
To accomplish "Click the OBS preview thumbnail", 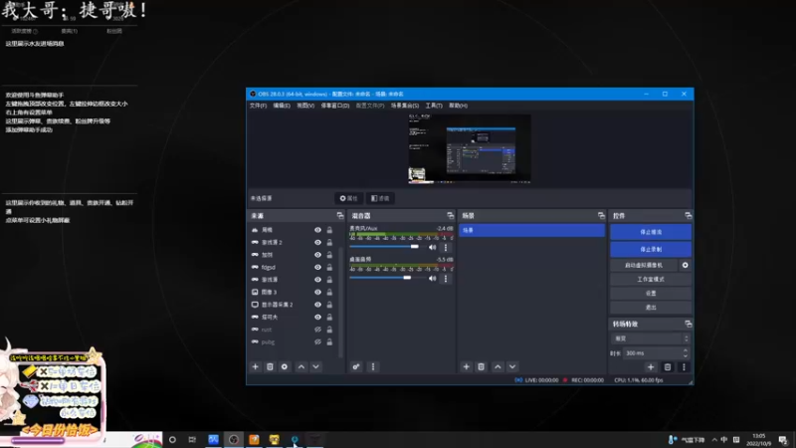I will click(x=470, y=148).
